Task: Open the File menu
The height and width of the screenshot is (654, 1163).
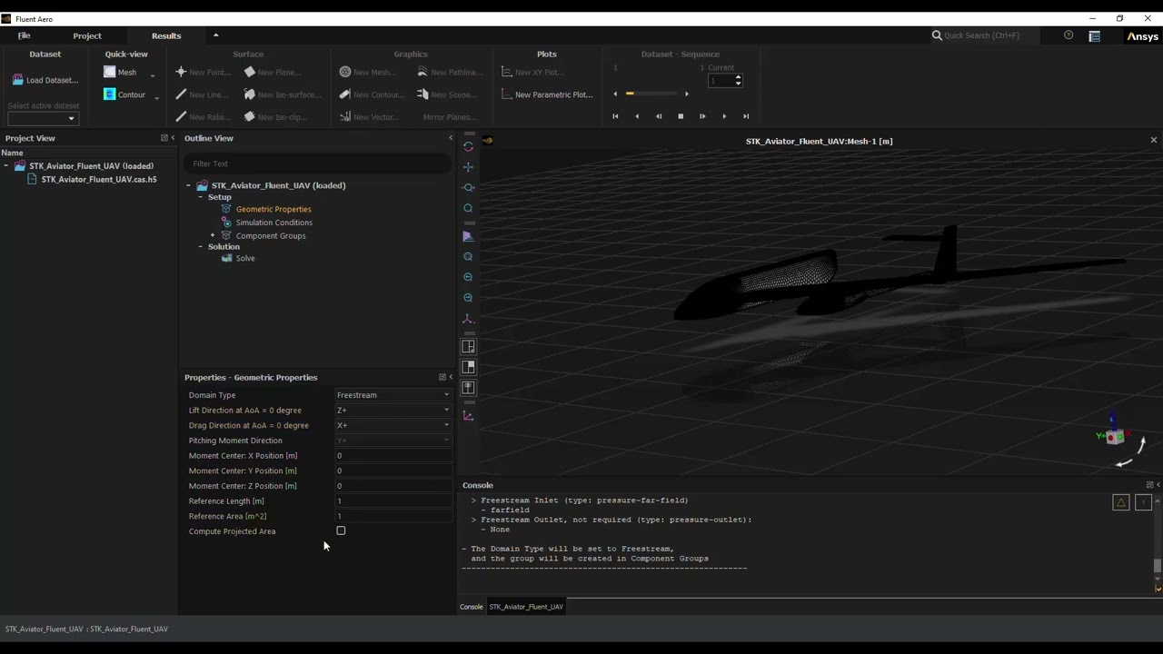Action: click(24, 35)
